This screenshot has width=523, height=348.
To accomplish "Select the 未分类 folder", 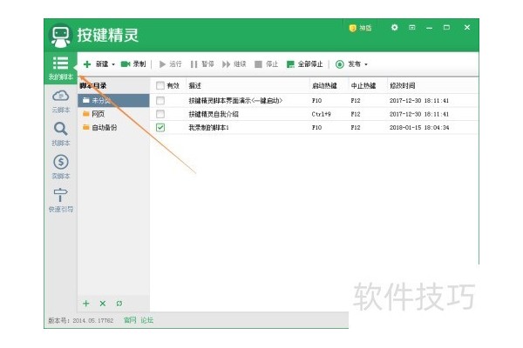I will point(113,100).
